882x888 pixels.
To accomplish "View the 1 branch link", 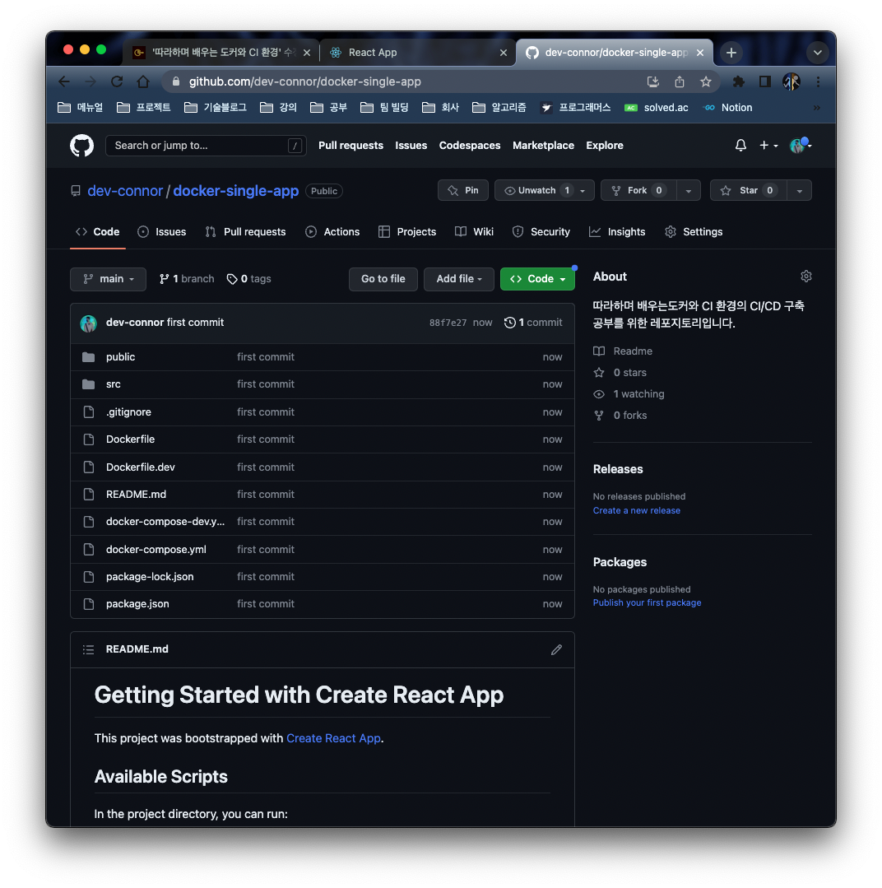I will pos(187,279).
